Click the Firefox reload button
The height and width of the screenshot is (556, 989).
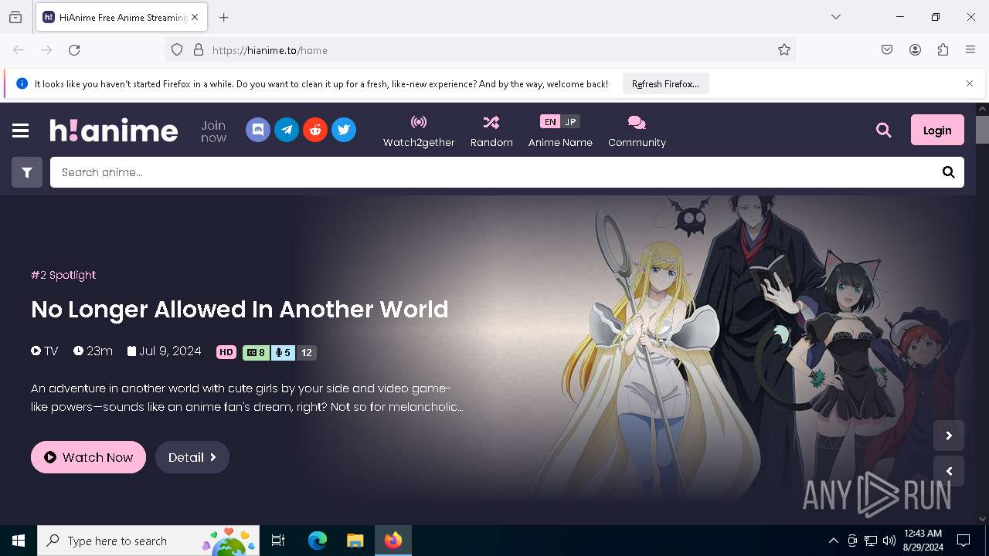[74, 50]
